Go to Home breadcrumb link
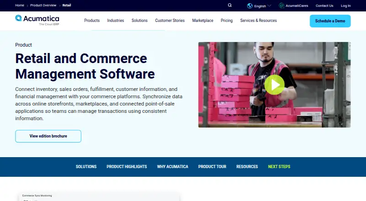 [20, 5]
